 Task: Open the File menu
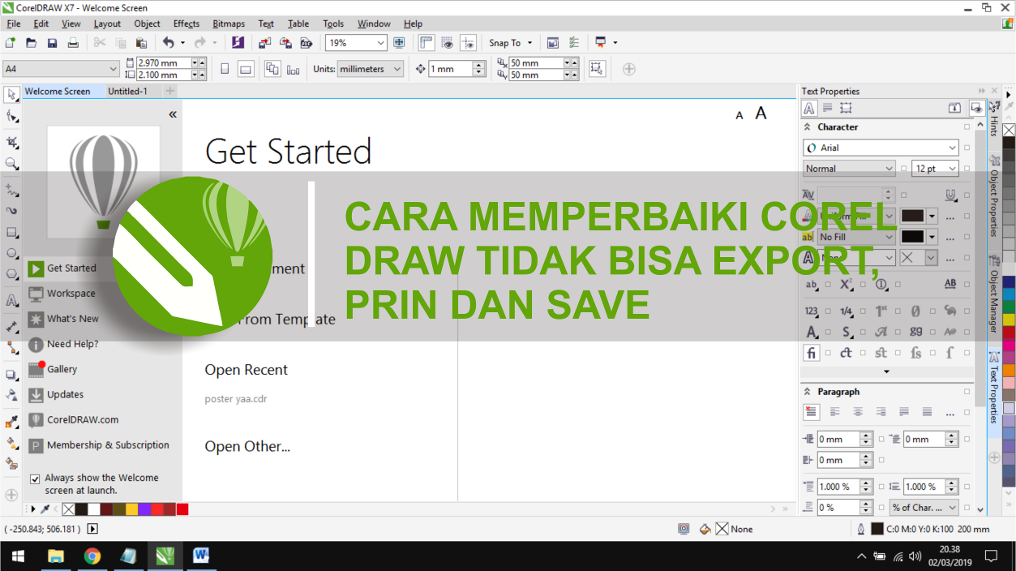pyautogui.click(x=13, y=24)
